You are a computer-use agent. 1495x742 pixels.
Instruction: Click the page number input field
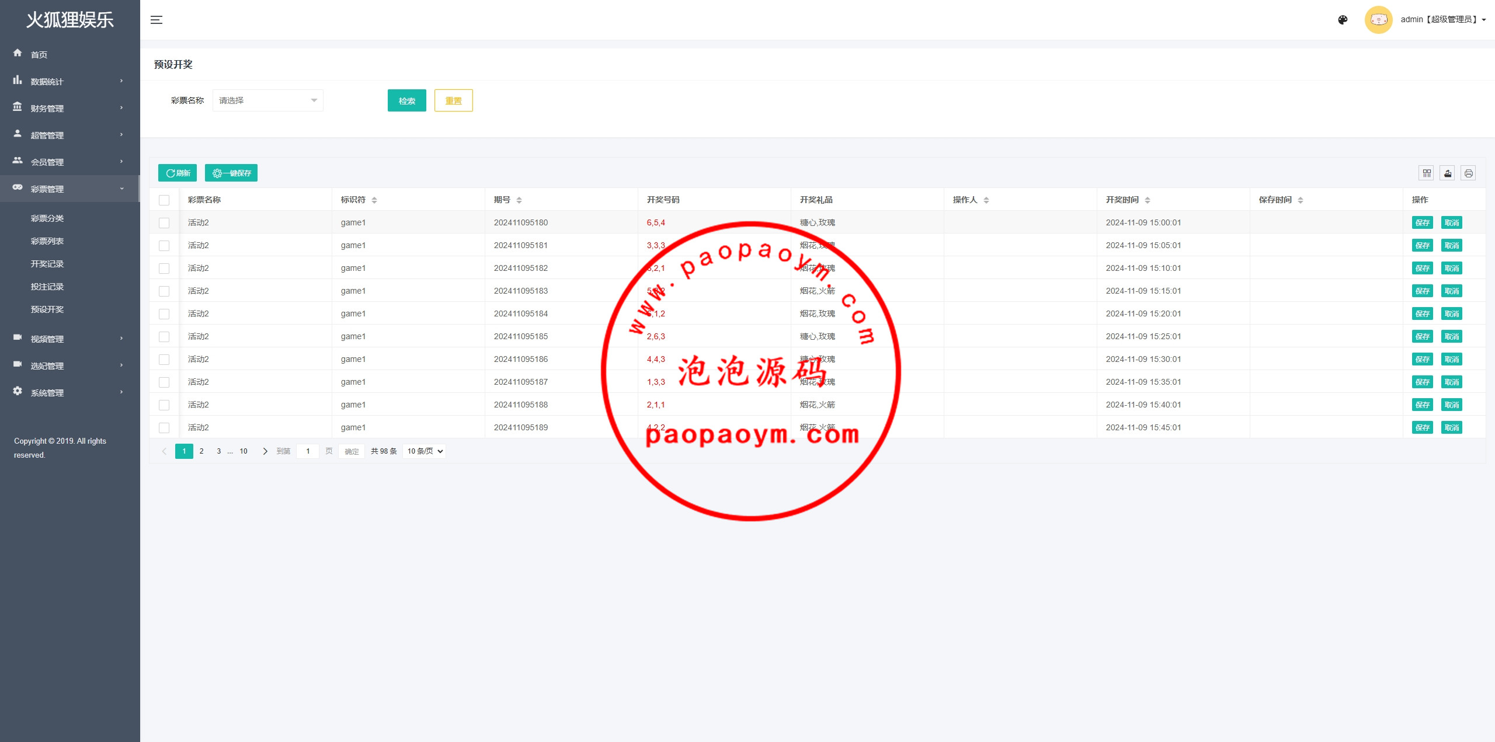[308, 451]
